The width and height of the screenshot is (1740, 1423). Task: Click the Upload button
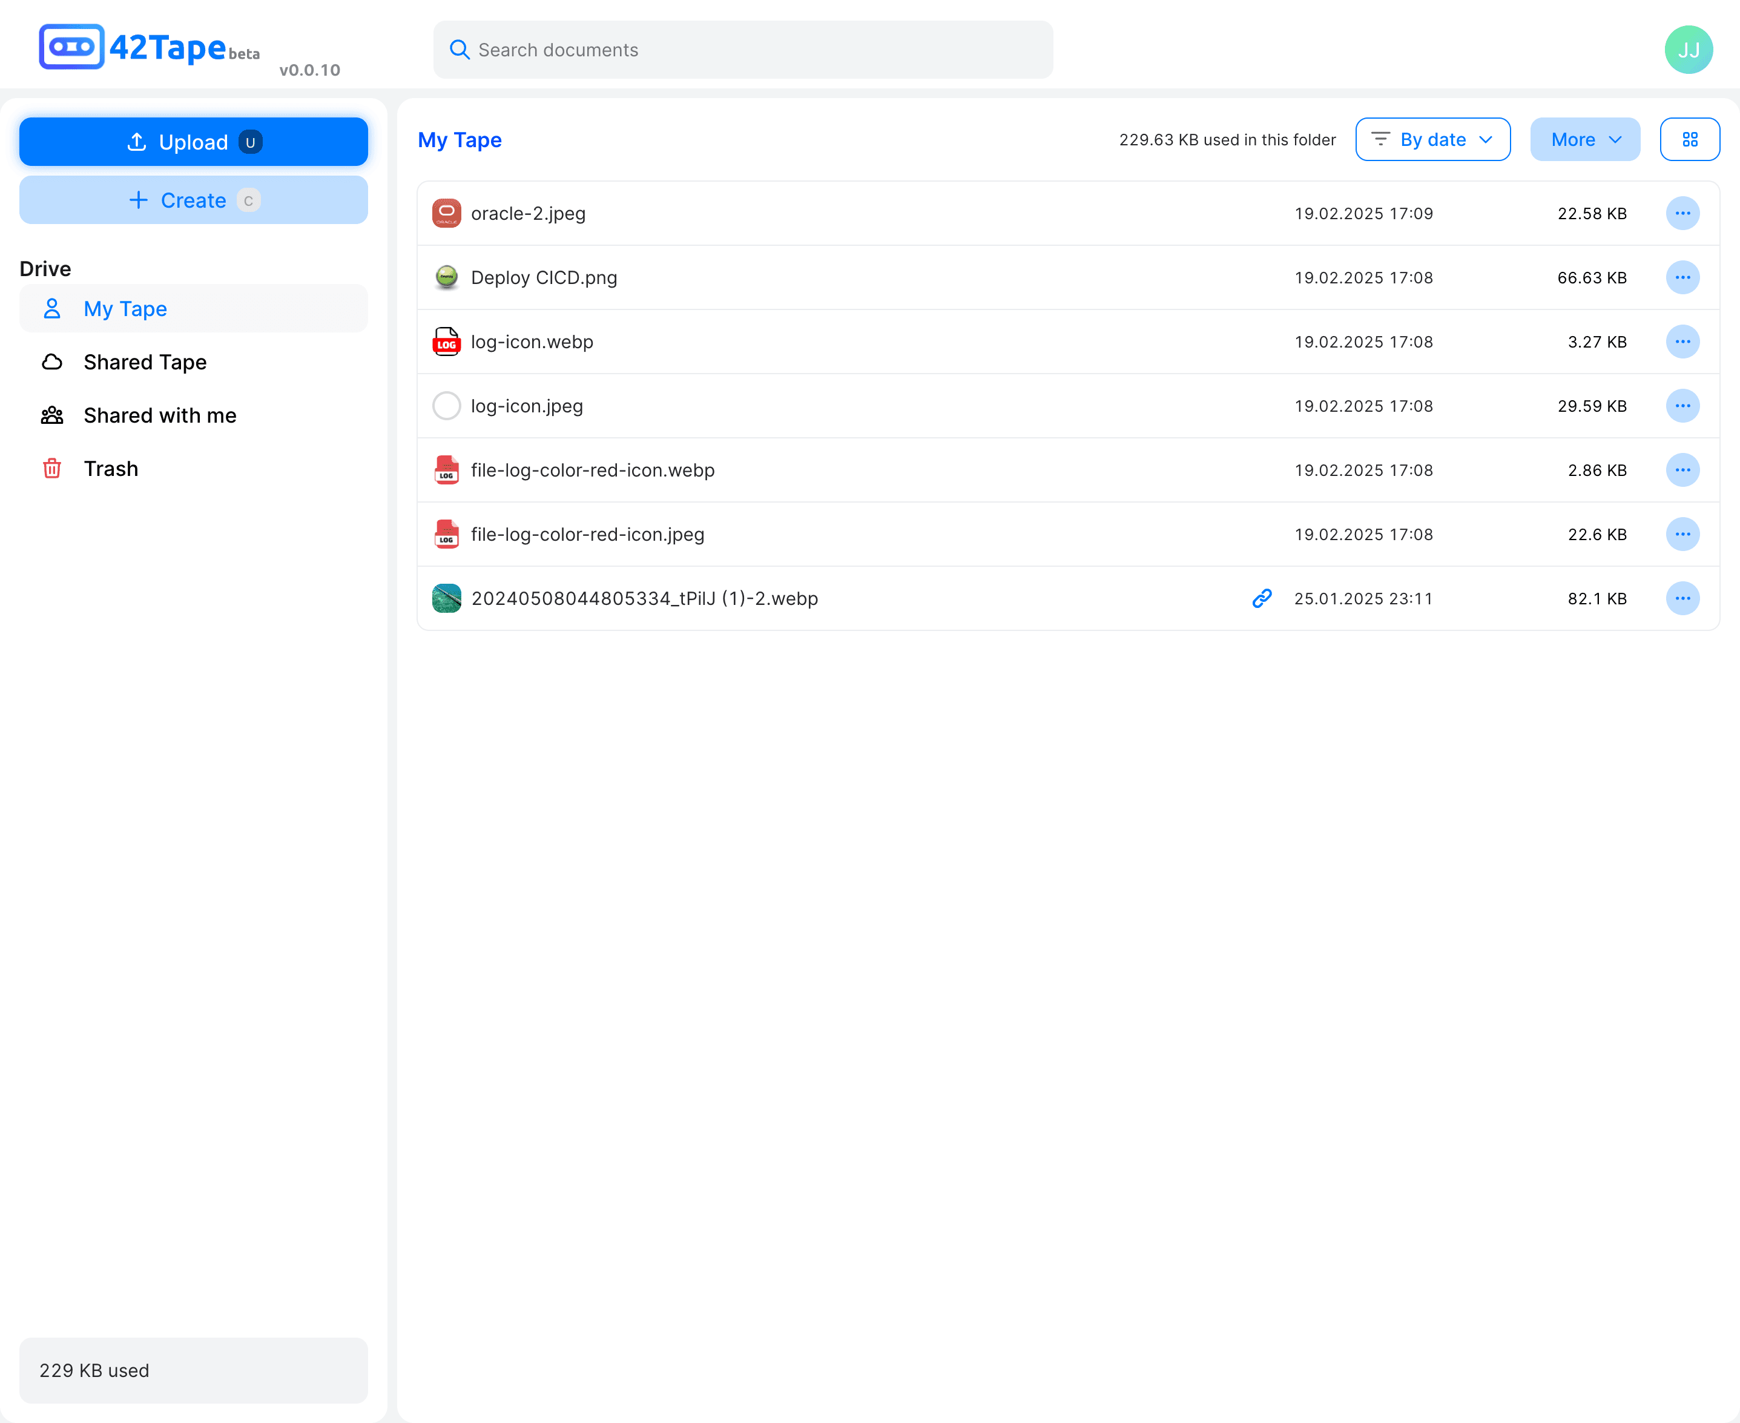click(x=193, y=142)
